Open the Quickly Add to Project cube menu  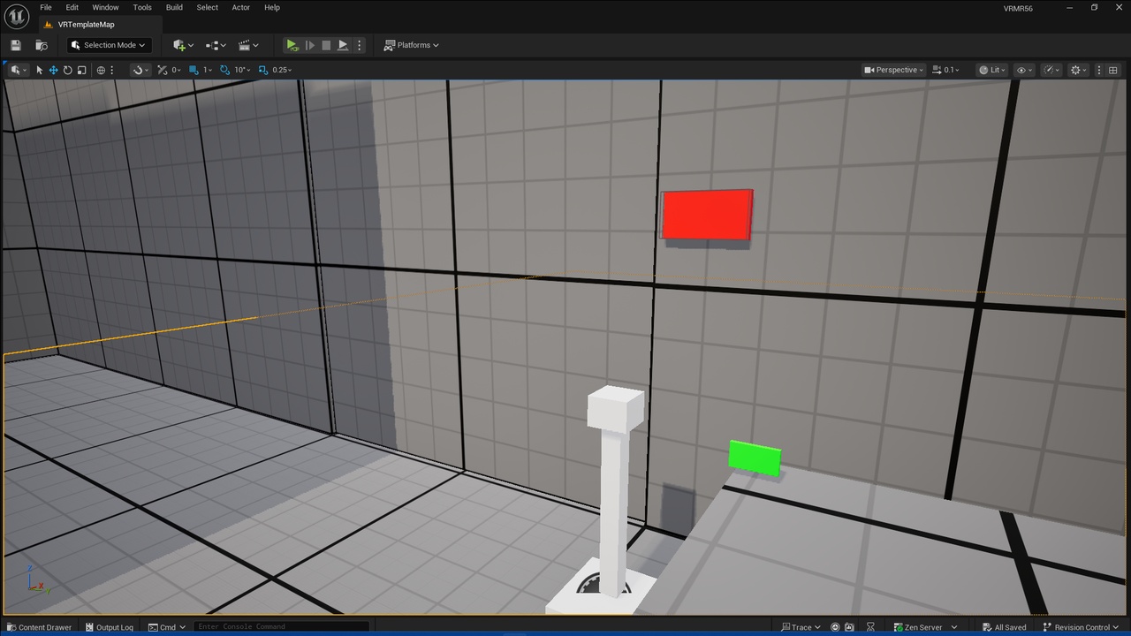point(183,45)
